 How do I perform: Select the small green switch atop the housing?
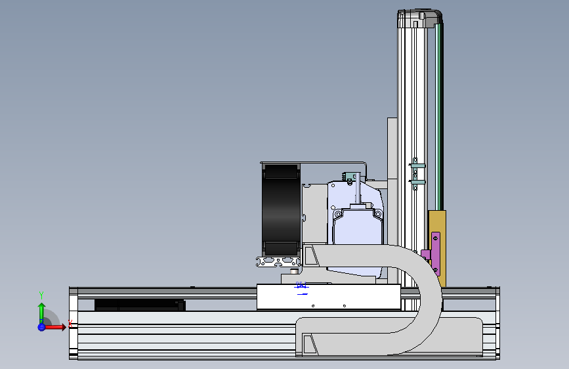[349, 177]
